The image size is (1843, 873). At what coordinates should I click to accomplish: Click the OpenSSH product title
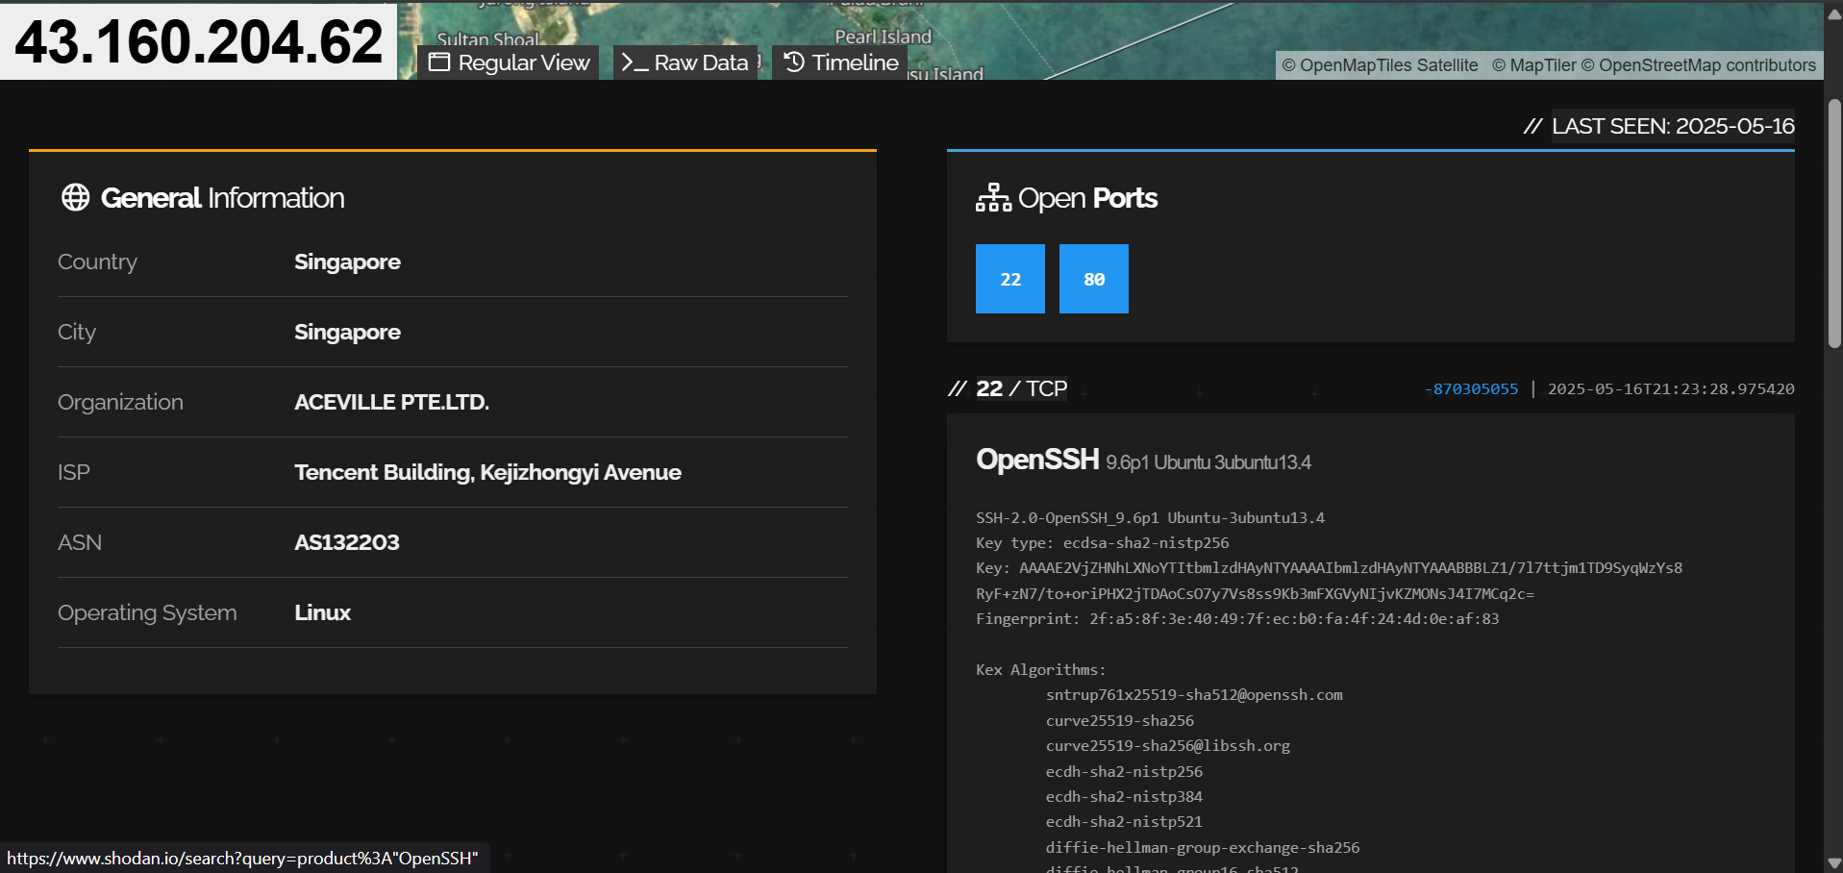pyautogui.click(x=1036, y=460)
